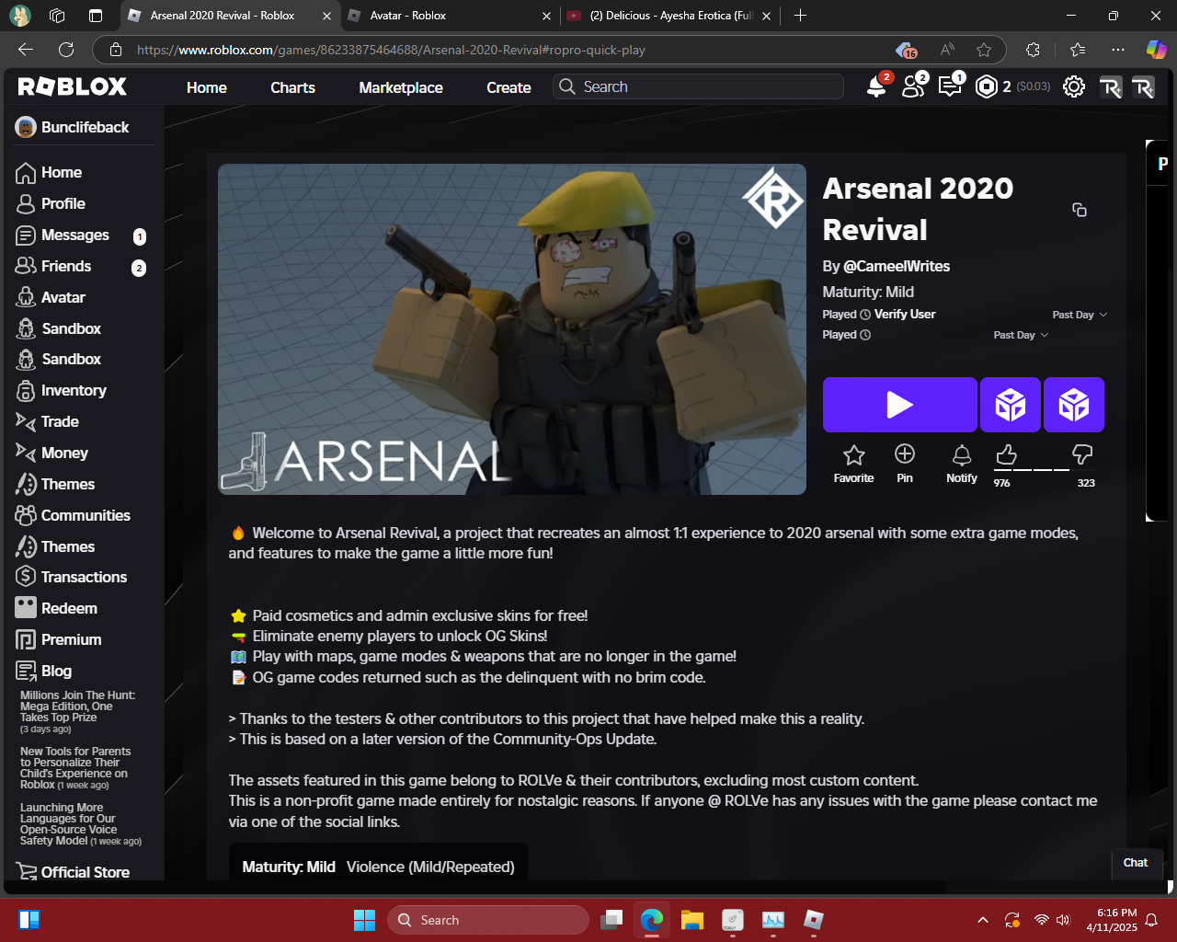Switch to the Delicious - Ayesha Erotica tab
This screenshot has height=942, width=1177.
coord(668,16)
